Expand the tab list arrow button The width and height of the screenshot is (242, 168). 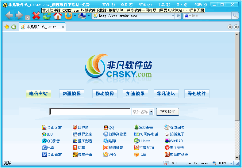pyautogui.click(x=230, y=27)
